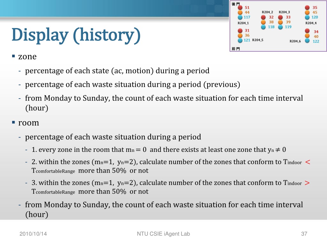This screenshot has width=327, height=245.
Task: Click the 'Display (history)' slide title
Action: [x=76, y=35]
